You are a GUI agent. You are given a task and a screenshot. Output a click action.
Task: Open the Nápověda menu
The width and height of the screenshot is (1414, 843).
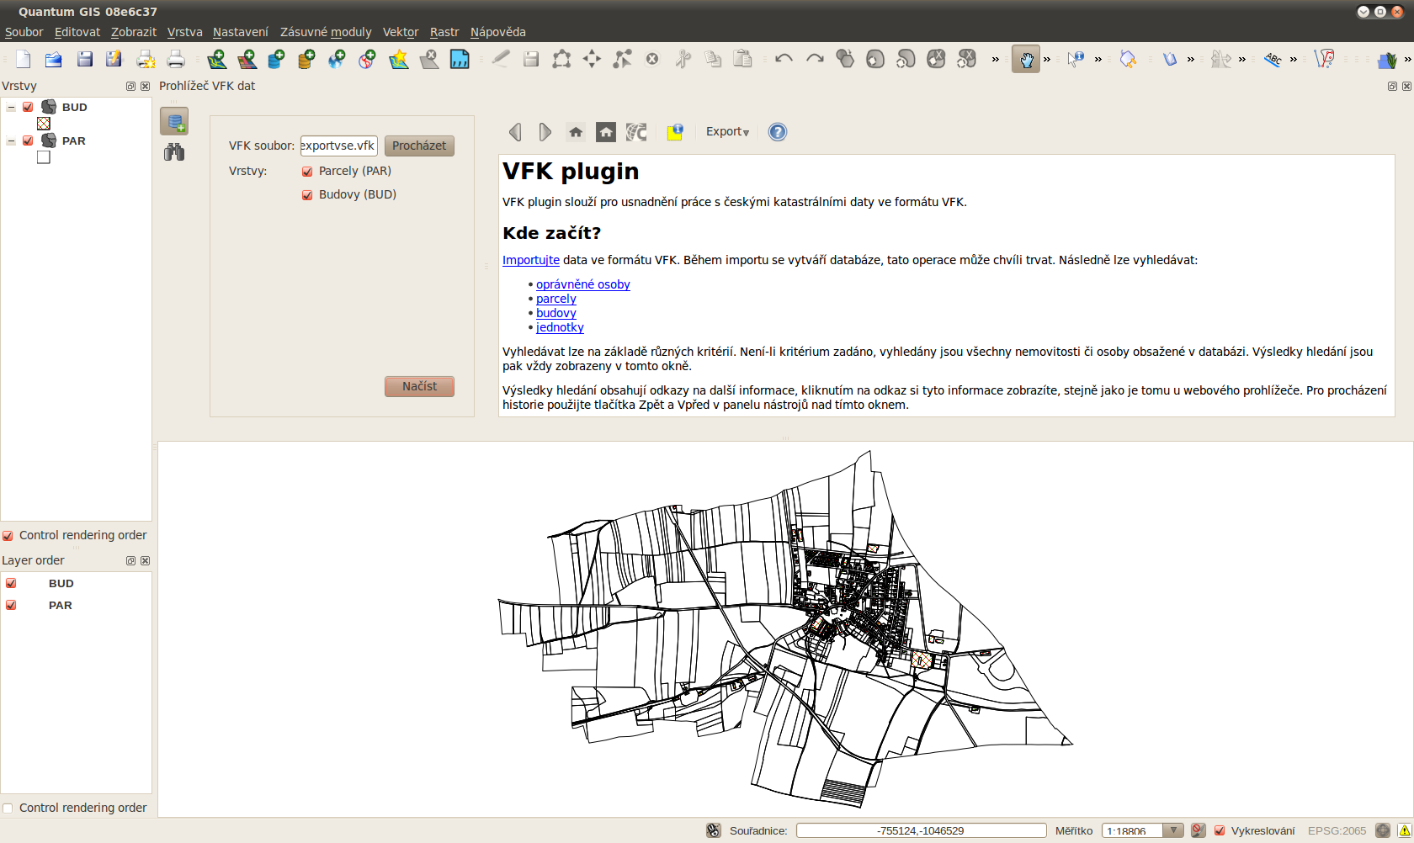point(498,32)
